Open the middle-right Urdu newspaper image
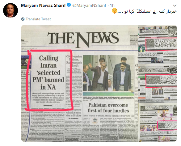Viewport: 181px width, 146px height. tap(158, 83)
